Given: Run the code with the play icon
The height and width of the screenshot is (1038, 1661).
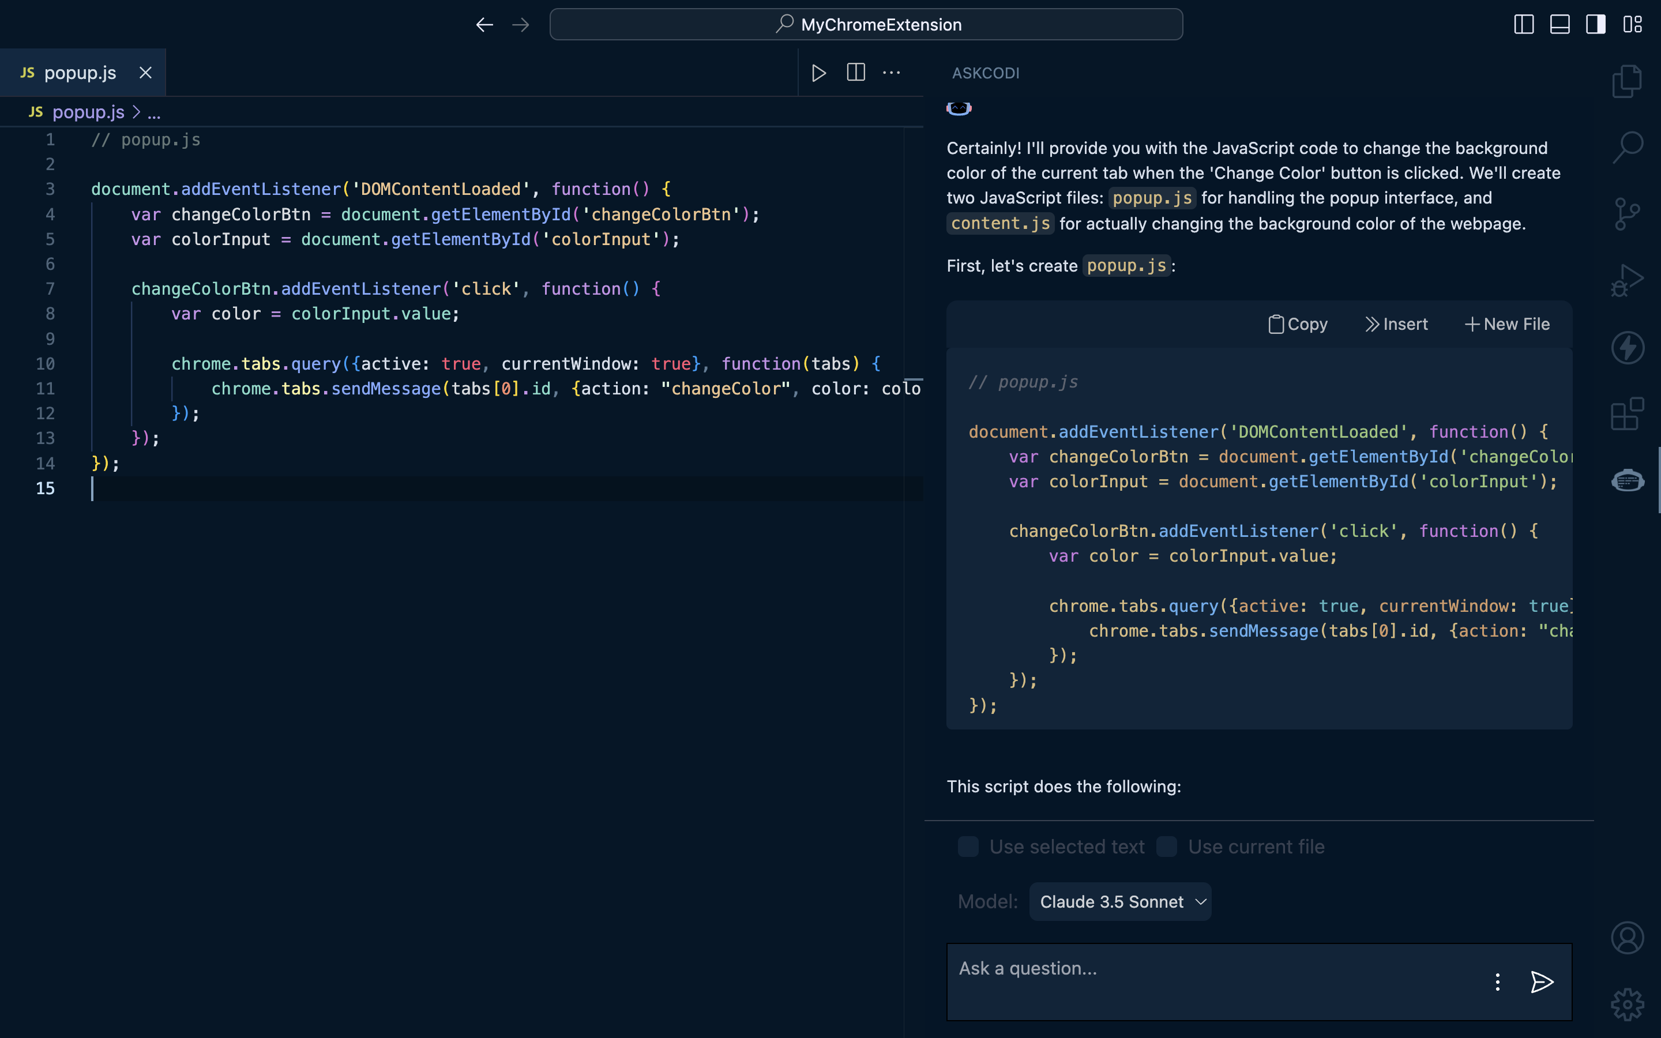Looking at the screenshot, I should [819, 73].
